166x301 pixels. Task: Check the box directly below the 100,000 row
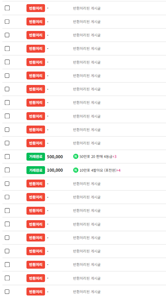[x=7, y=183]
